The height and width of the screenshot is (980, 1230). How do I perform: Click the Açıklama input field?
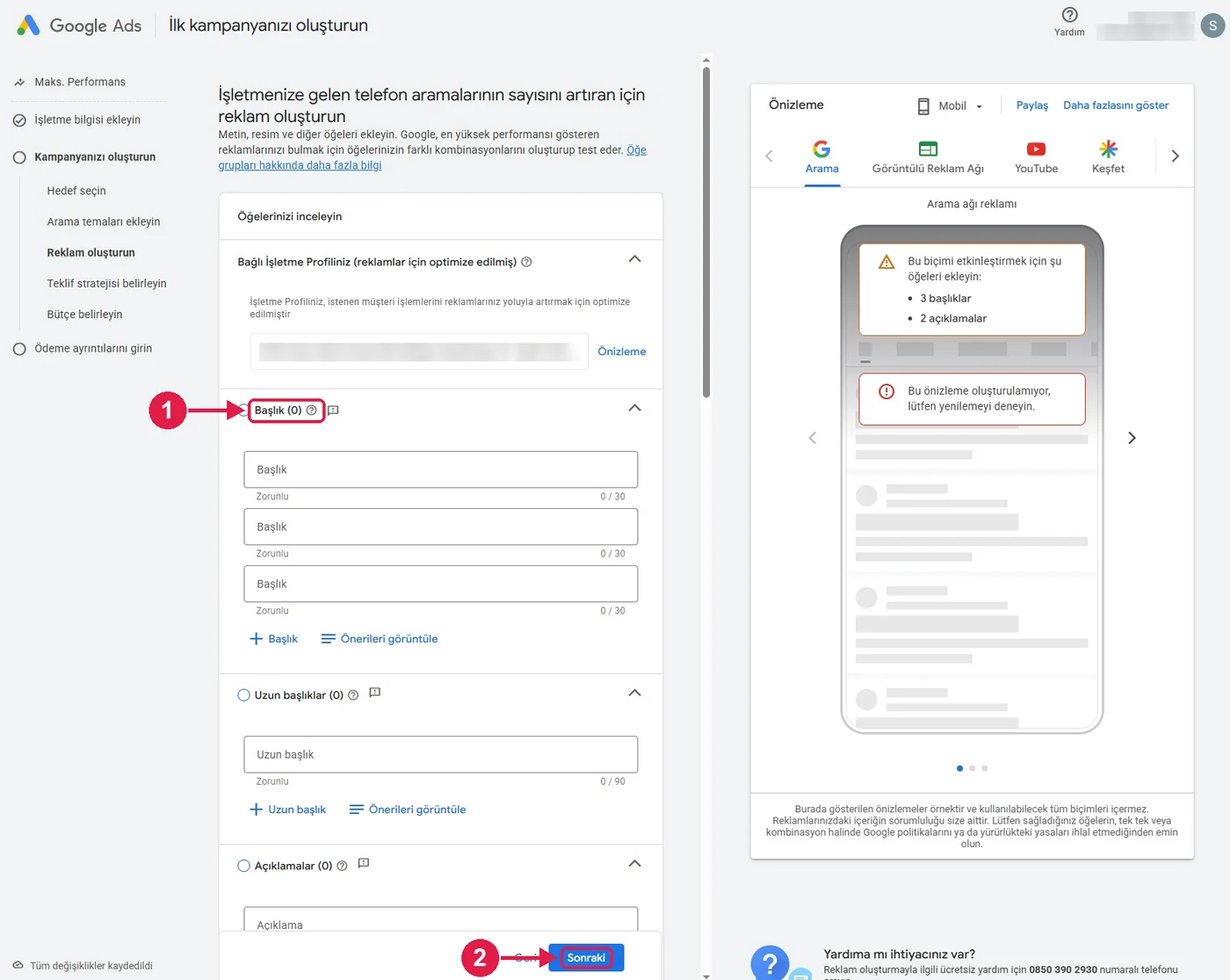441,919
